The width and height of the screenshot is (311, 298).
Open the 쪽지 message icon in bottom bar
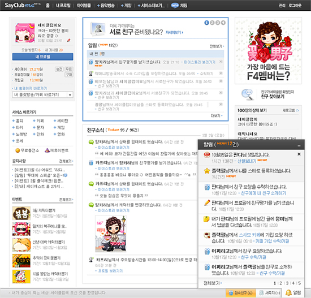click(x=261, y=293)
